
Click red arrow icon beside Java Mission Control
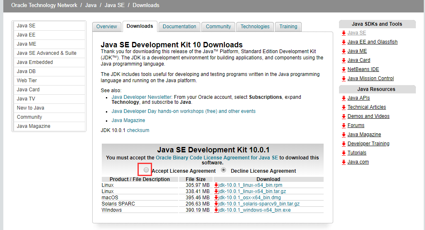coord(344,79)
